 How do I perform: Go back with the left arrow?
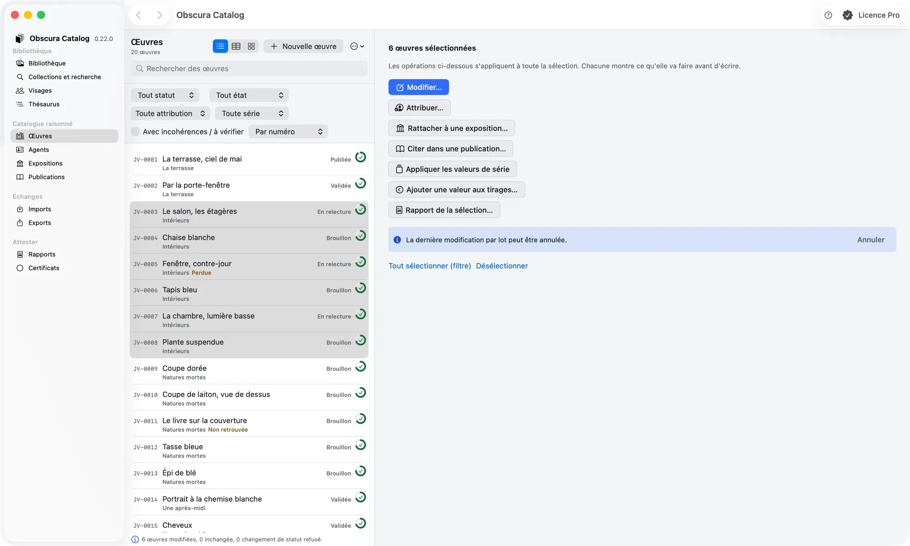(x=139, y=15)
